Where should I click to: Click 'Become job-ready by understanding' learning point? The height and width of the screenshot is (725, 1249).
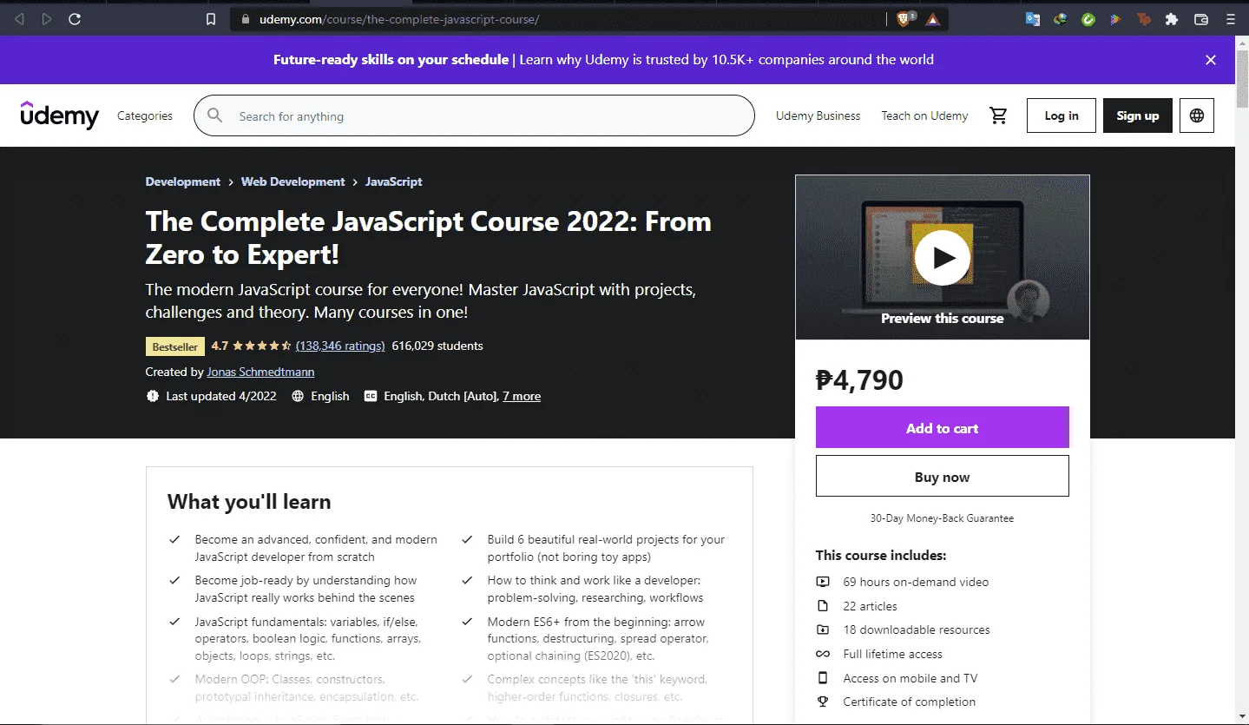pos(306,589)
